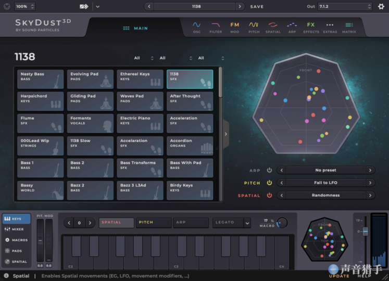
Task: Select Nasty Bass preset
Action: click(x=41, y=79)
